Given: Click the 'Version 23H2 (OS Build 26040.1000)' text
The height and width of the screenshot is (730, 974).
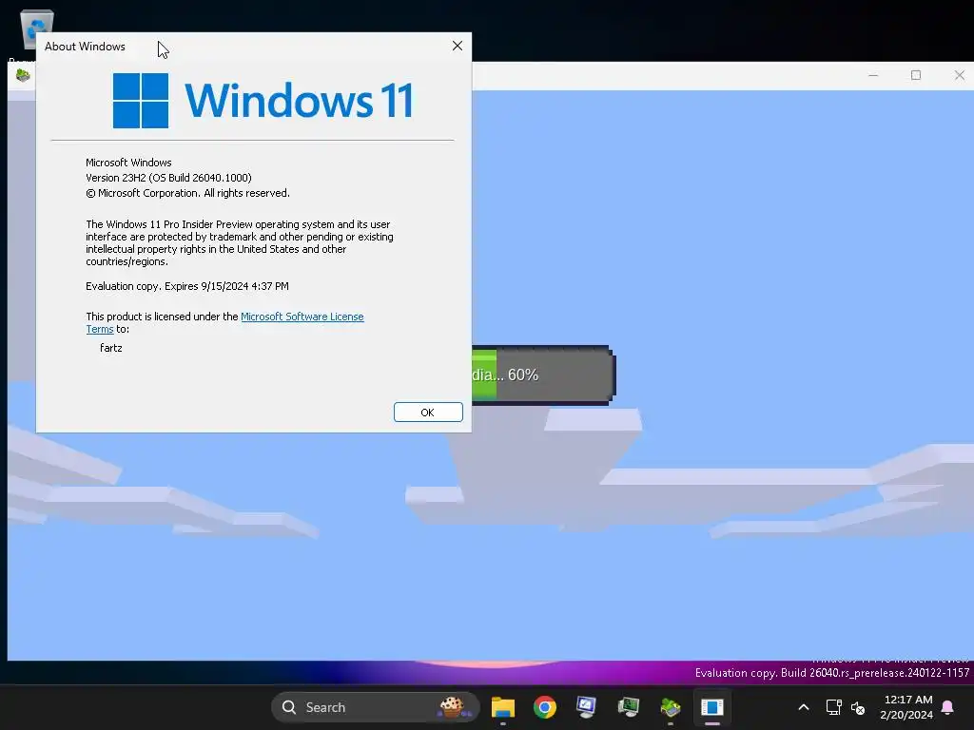Looking at the screenshot, I should (x=169, y=178).
